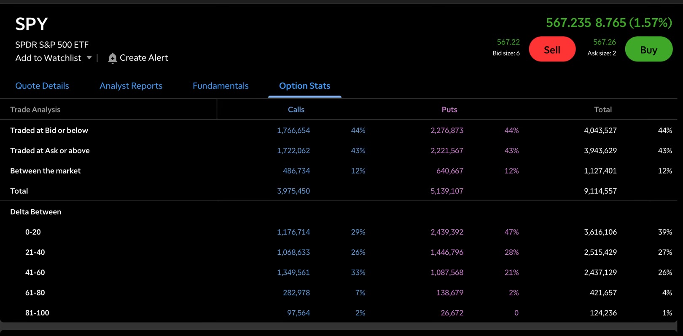This screenshot has height=336, width=683.
Task: Click the red Sell button
Action: pos(552,49)
